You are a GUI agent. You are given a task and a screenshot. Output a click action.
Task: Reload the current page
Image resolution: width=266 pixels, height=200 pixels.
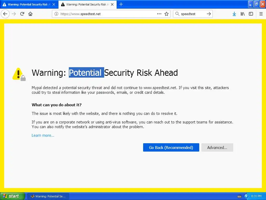[x=22, y=14]
